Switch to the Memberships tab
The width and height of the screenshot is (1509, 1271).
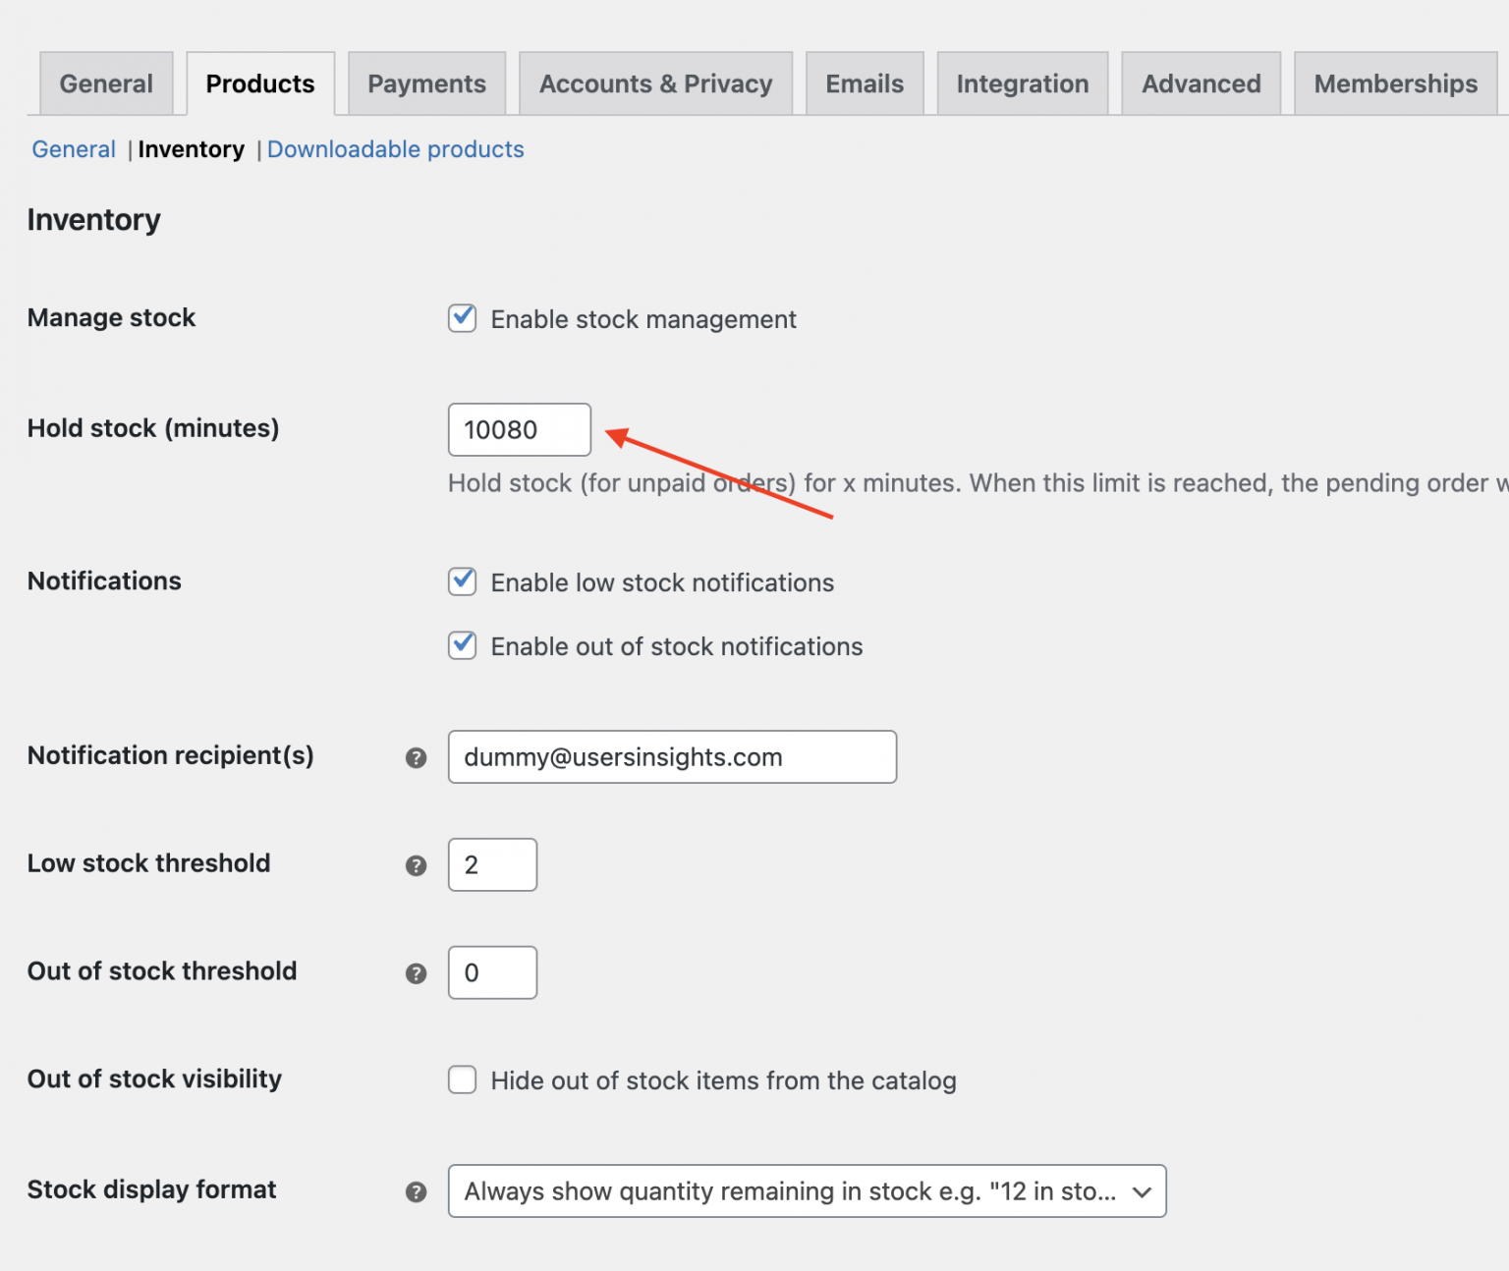point(1394,83)
